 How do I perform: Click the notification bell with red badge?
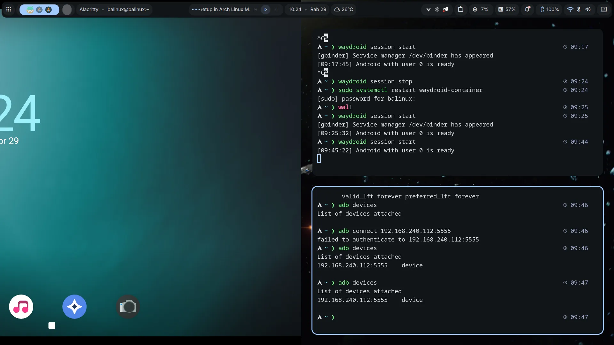coord(528,9)
